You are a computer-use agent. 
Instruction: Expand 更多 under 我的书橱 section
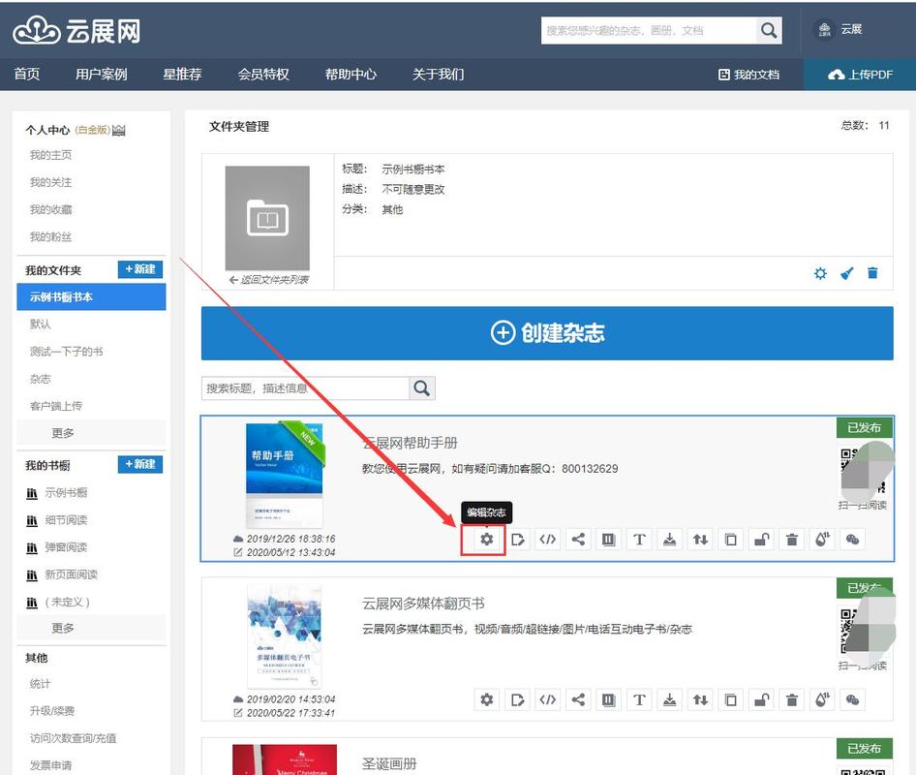63,628
